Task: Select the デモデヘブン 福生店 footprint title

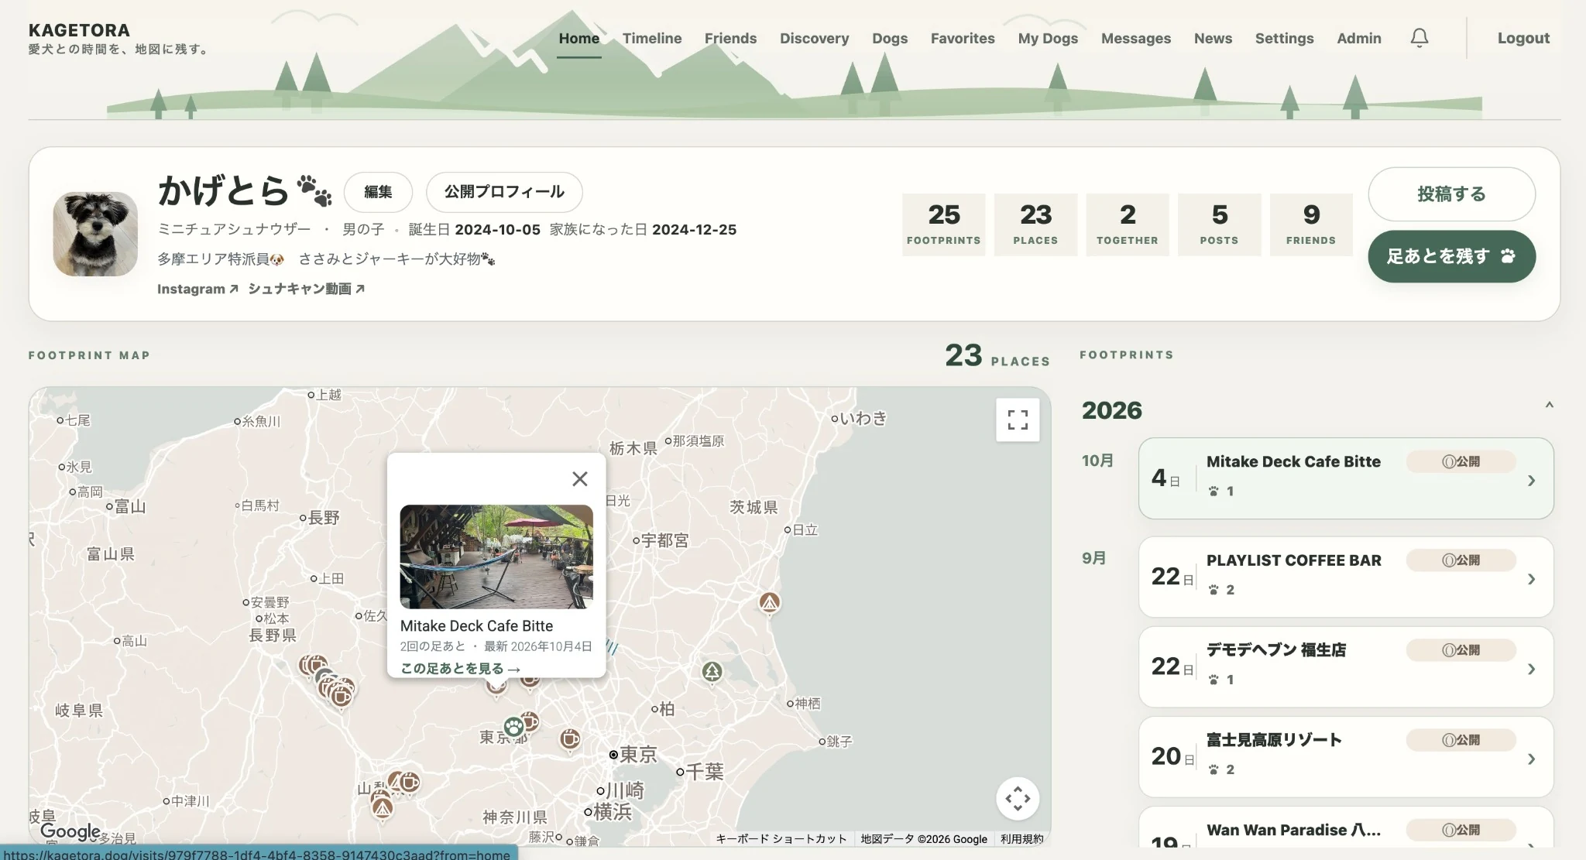Action: (1276, 650)
